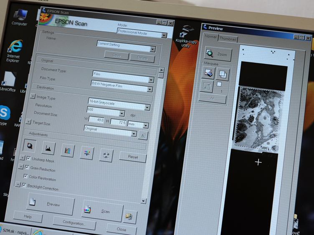Open the LibreOffice desktop icon
Screen dimensions: 314x235
8,82
